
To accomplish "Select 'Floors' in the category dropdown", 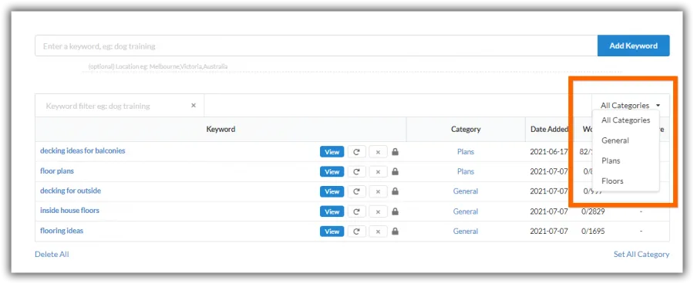I will [612, 181].
